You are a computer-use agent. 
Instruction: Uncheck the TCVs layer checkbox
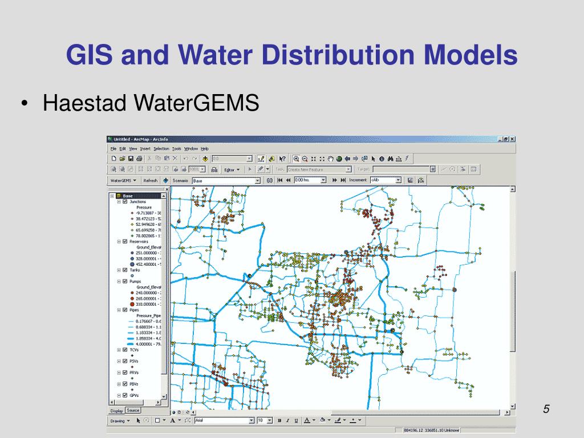click(125, 350)
